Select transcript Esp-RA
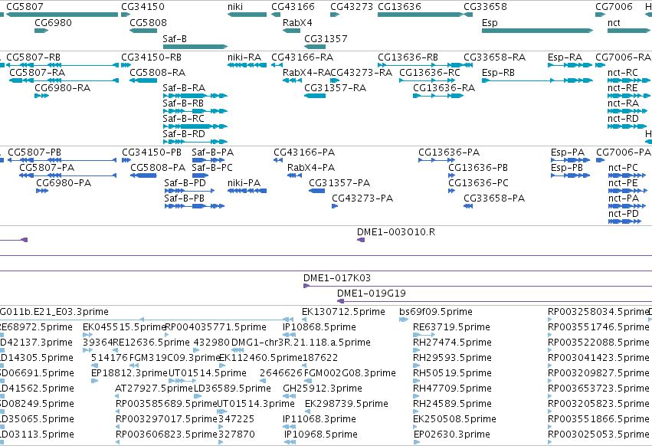The image size is (652, 446). click(x=570, y=65)
